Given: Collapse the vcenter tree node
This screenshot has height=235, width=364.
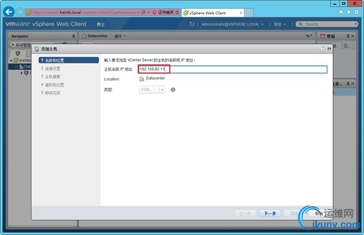Looking at the screenshot, I should pyautogui.click(x=11, y=61).
